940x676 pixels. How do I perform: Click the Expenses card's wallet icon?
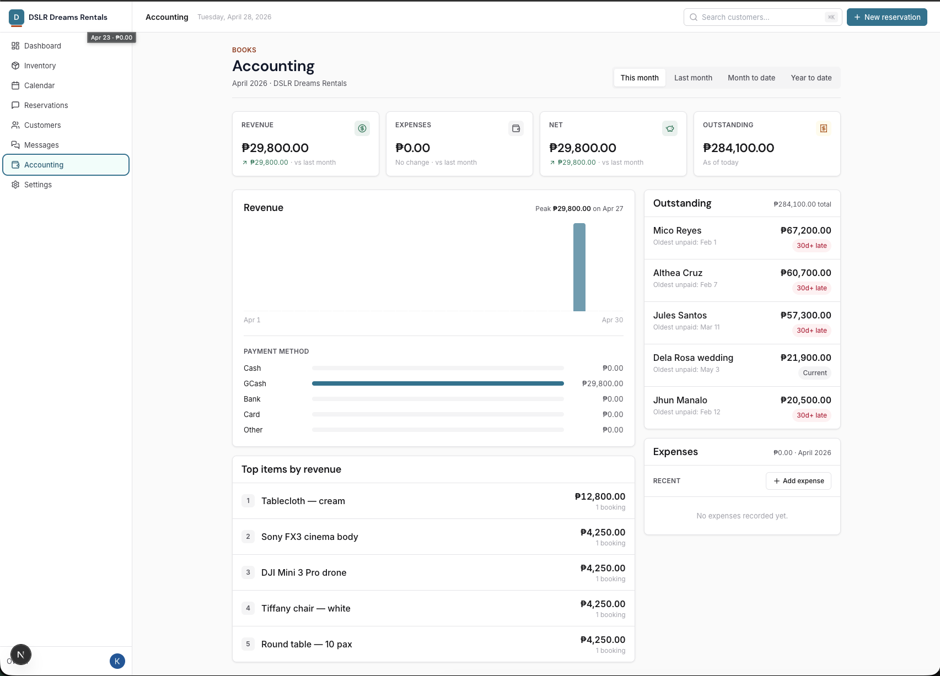[x=515, y=128]
